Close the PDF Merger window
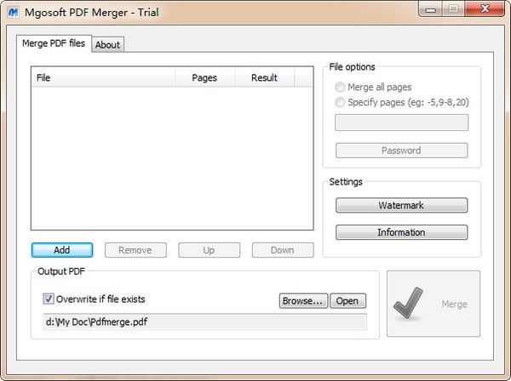The height and width of the screenshot is (381, 511). click(x=481, y=10)
